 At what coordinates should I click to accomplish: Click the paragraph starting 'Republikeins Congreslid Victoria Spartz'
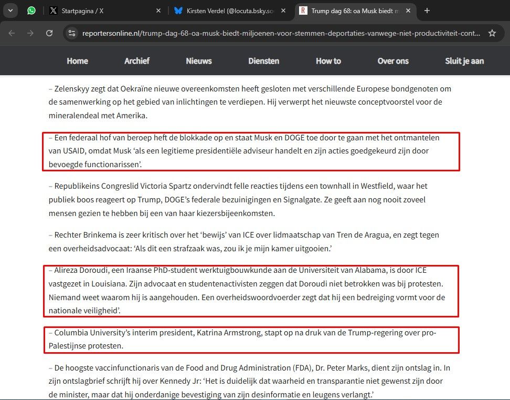238,199
